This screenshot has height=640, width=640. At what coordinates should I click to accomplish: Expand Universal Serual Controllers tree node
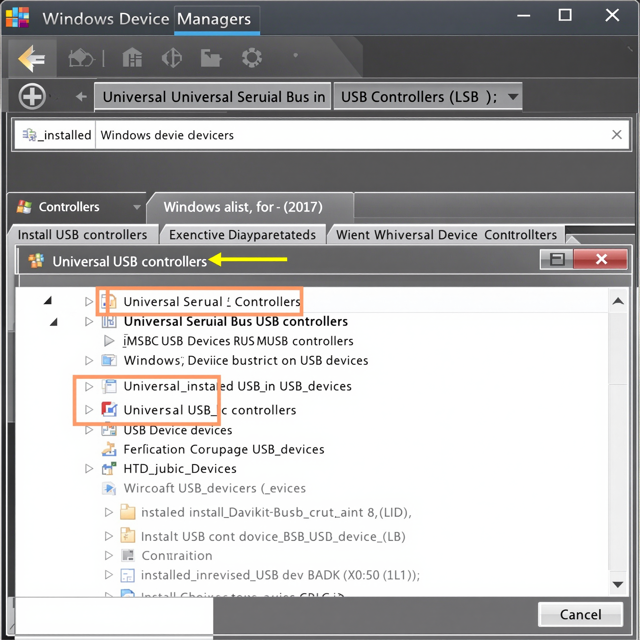89,302
